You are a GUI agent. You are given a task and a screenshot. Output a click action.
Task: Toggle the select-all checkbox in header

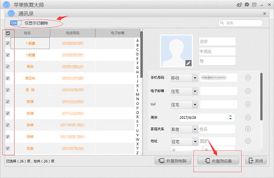[8, 33]
